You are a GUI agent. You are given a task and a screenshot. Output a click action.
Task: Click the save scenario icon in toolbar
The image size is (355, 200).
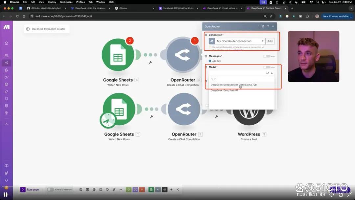[81, 189]
